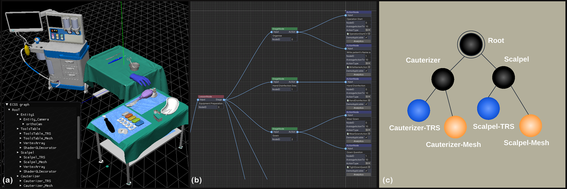Viewport: 567px width, 189px height.
Task: Click Analytics button on Write patient's Name node
Action: [x=358, y=75]
